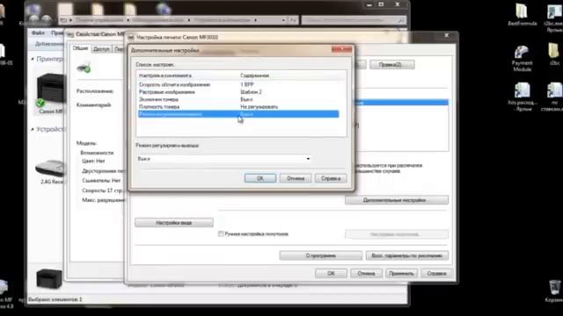Click printer icon in Свойства General tab
The height and width of the screenshot is (316, 563).
84,67
